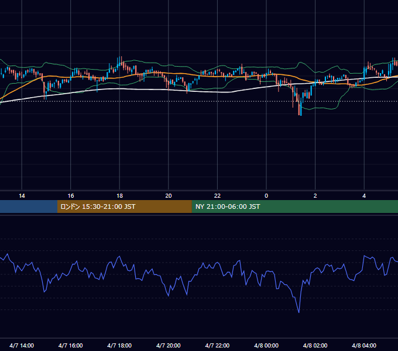Image resolution: width=398 pixels, height=351 pixels.
Task: Click the deepest trough of the blue oscillator line
Action: (298, 312)
